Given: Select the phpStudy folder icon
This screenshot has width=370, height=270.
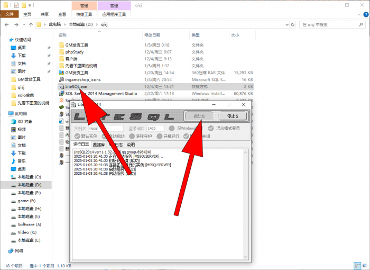Looking at the screenshot, I should 61,52.
